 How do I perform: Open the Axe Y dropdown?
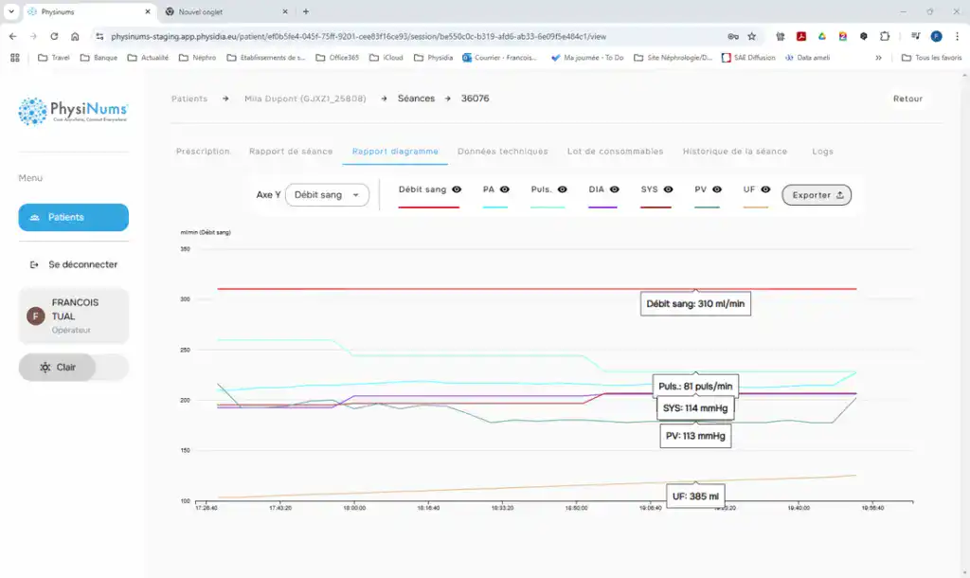coord(327,194)
